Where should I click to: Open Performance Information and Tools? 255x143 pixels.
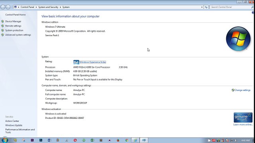point(20,131)
